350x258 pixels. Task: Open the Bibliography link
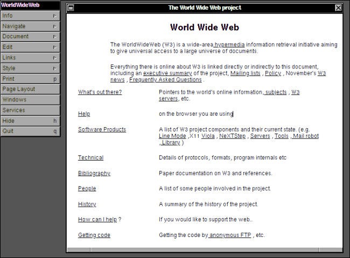(x=94, y=173)
